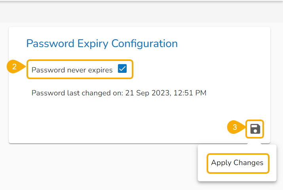Click the floppy disk save icon
The image size is (283, 190).
point(255,129)
